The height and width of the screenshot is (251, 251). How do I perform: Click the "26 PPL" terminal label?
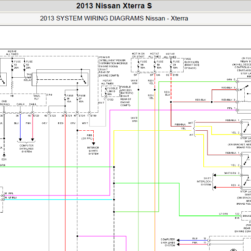click(x=9, y=193)
